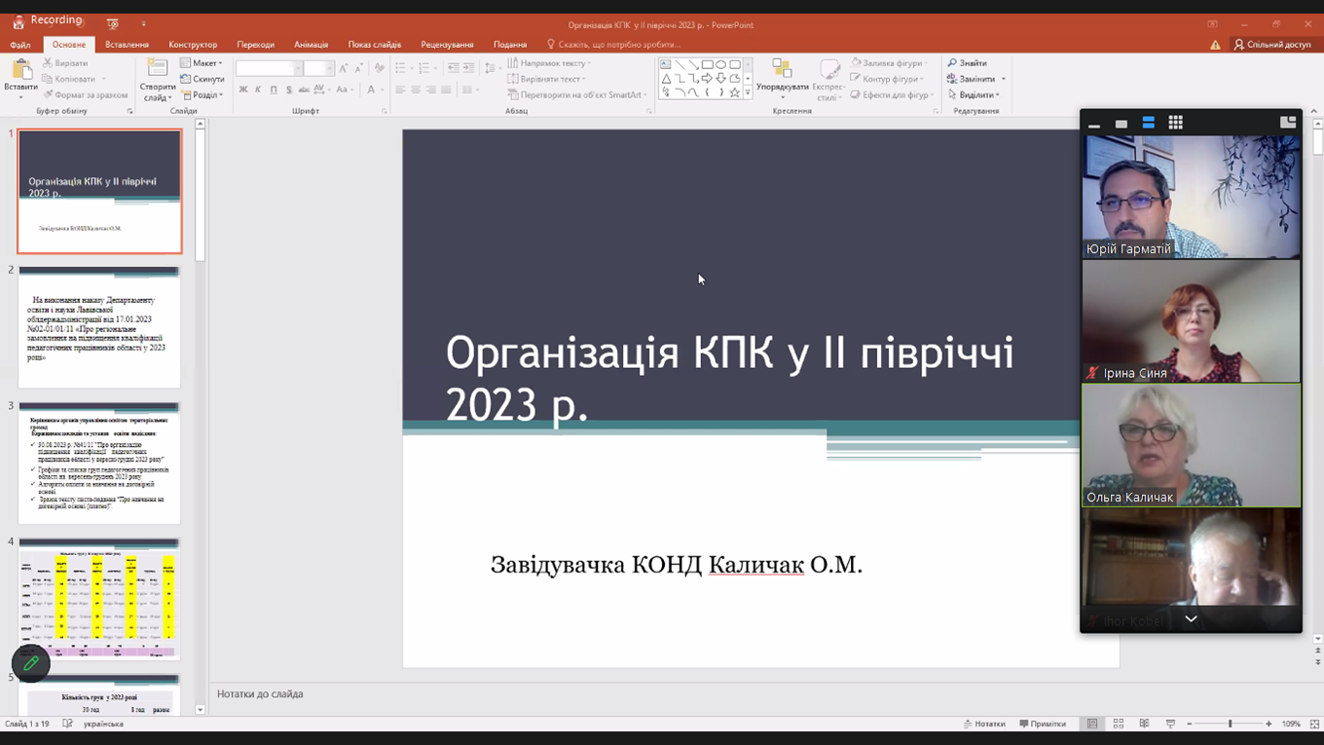
Task: Toggle Normal view button in status bar
Action: pos(1092,725)
